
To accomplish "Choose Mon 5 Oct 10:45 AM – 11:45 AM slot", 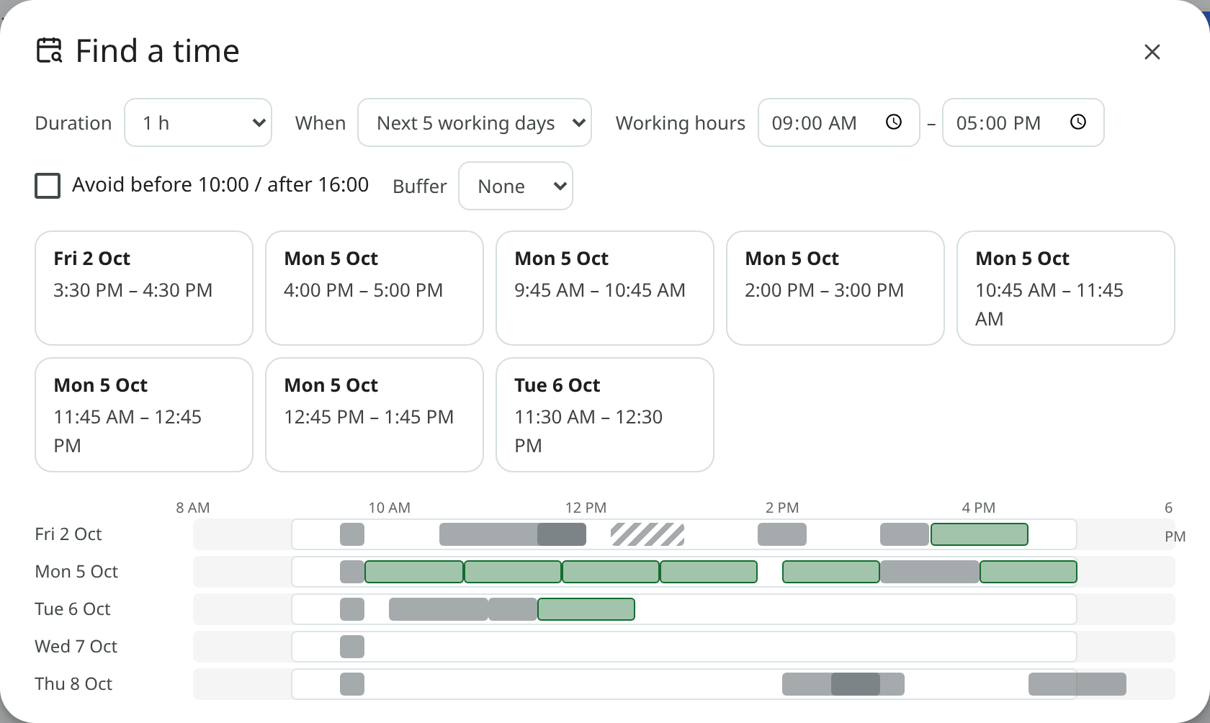I will 1066,288.
